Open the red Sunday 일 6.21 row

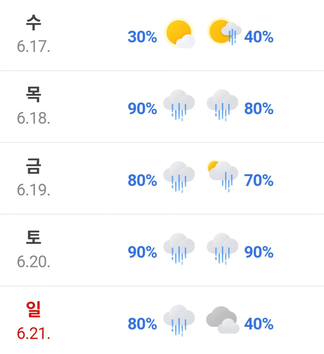coord(162,320)
